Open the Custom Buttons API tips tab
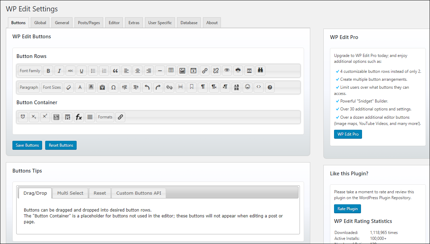Screen dimensions: 430x244 [x=139, y=193]
